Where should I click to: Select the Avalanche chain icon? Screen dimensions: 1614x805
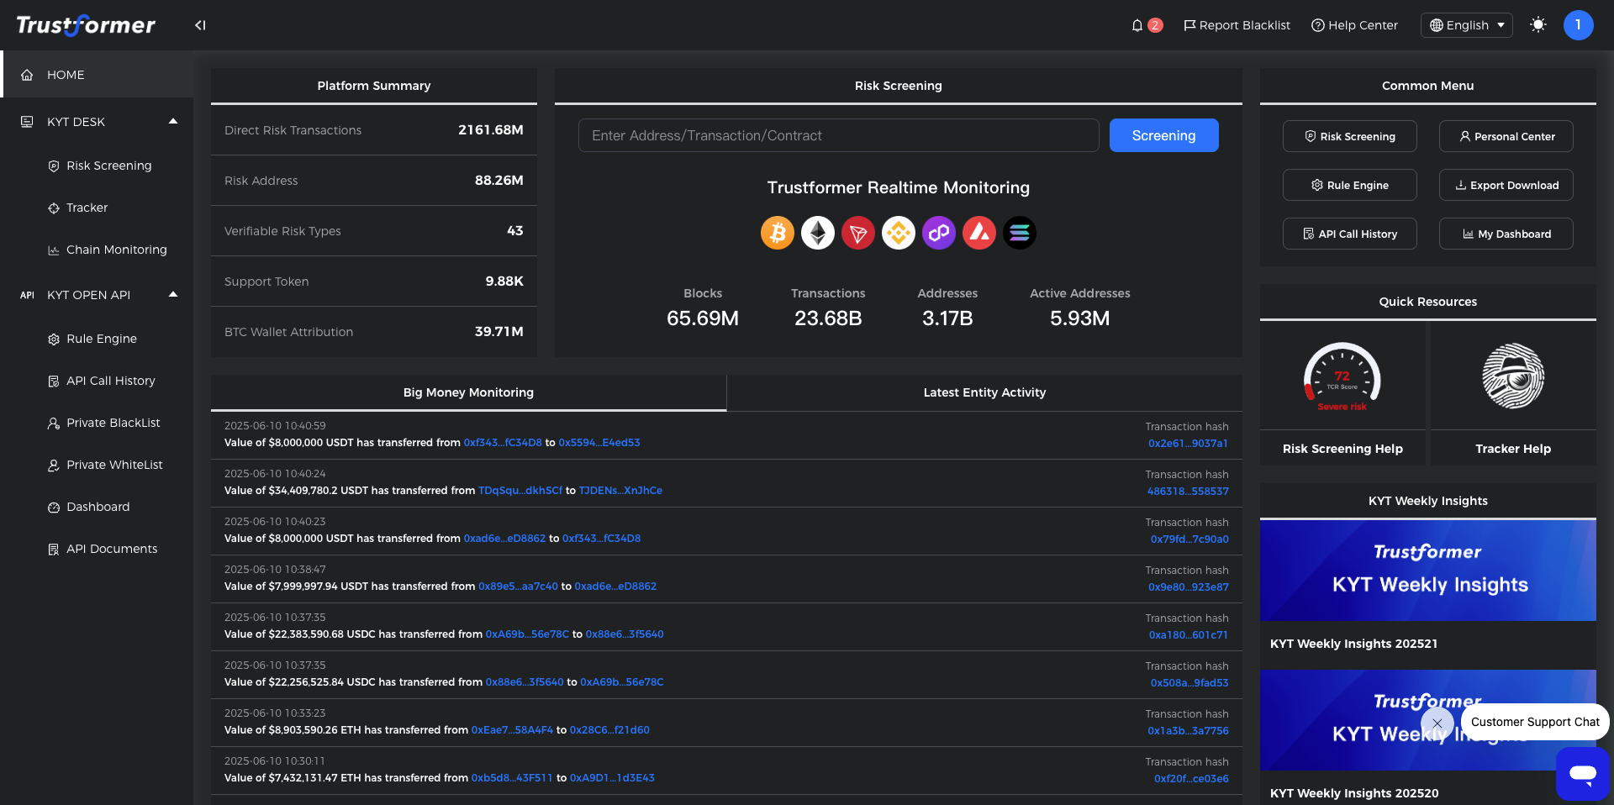pos(979,233)
